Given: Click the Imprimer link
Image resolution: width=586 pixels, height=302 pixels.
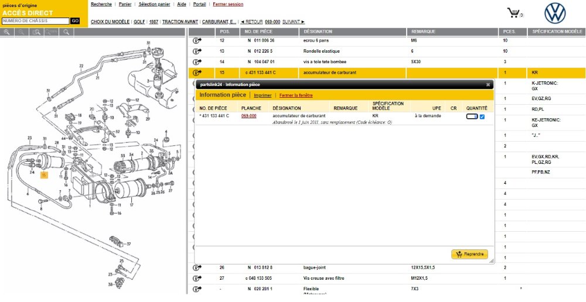Looking at the screenshot, I should coord(263,95).
